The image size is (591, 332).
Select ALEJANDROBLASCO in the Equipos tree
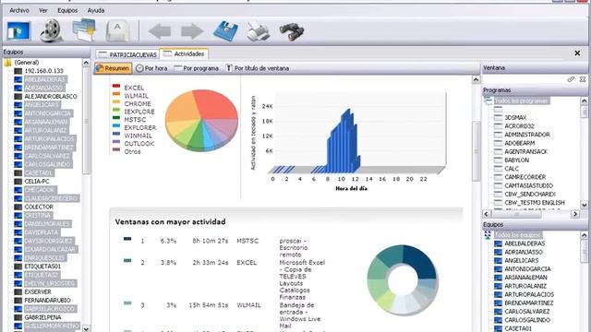51,96
